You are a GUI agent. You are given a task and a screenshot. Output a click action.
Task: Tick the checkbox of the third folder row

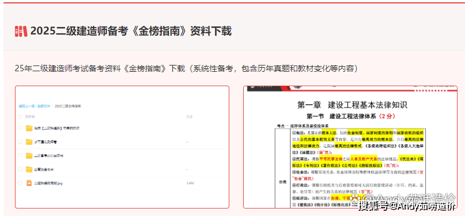pos(20,156)
